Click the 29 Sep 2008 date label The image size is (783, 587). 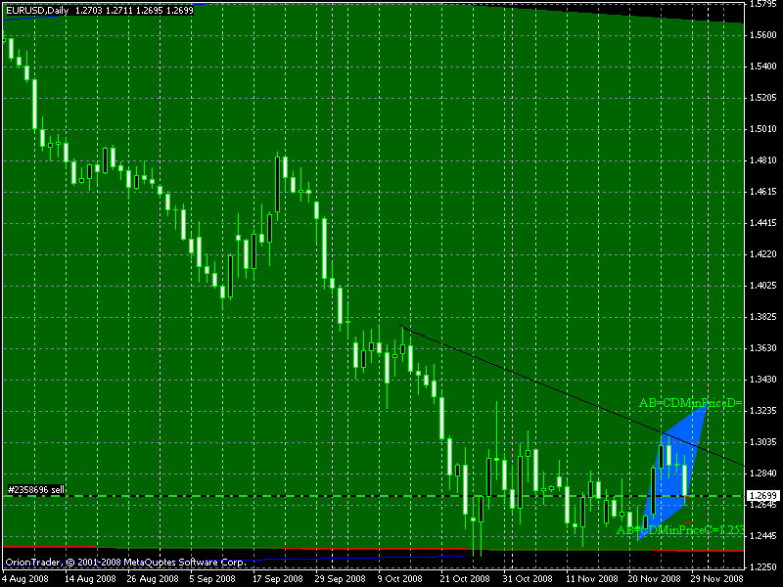340,579
